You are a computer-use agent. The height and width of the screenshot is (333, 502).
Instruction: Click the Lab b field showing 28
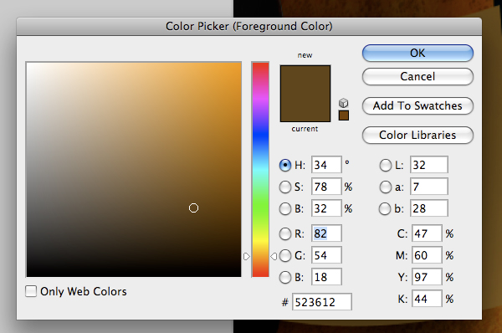[x=429, y=208]
